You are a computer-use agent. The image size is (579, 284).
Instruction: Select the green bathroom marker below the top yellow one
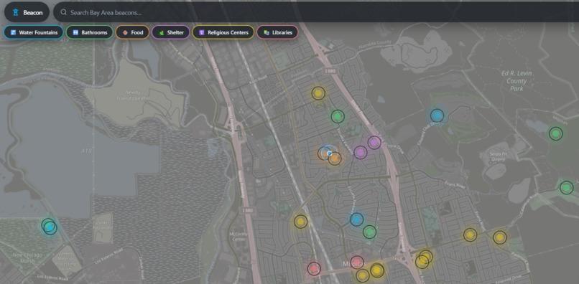click(338, 117)
